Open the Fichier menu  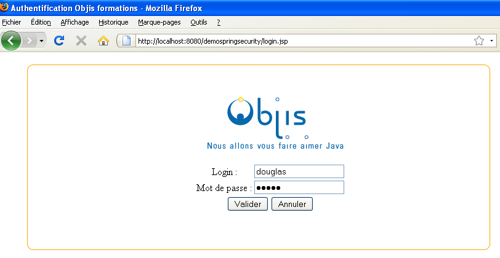pos(12,22)
